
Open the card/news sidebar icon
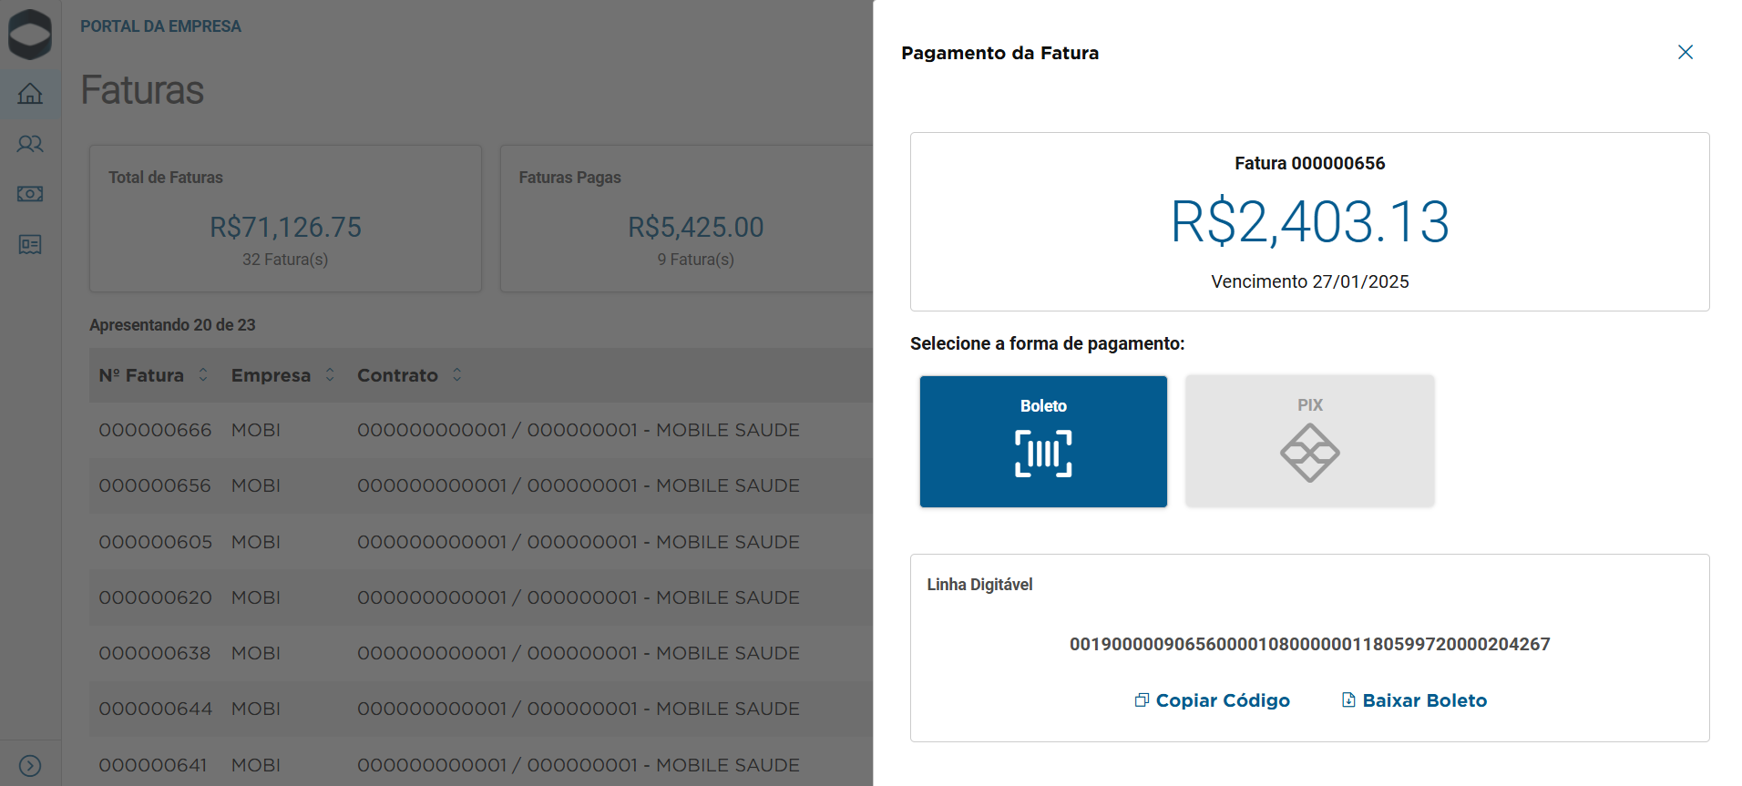pos(30,244)
